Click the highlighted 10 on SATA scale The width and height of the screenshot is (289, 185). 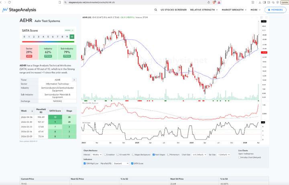coord(72,37)
